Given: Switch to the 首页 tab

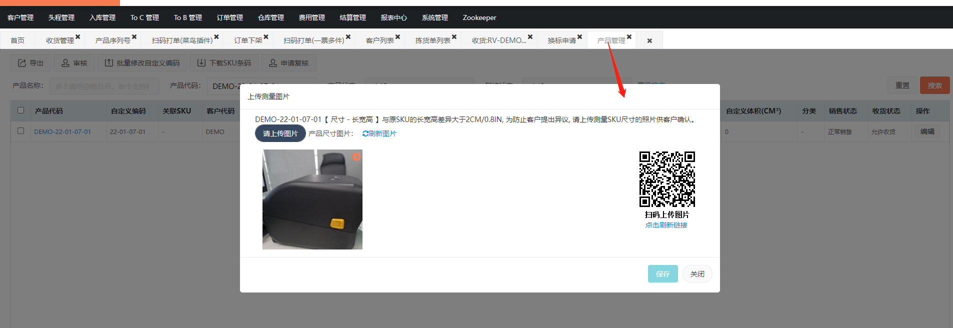Looking at the screenshot, I should (x=17, y=40).
